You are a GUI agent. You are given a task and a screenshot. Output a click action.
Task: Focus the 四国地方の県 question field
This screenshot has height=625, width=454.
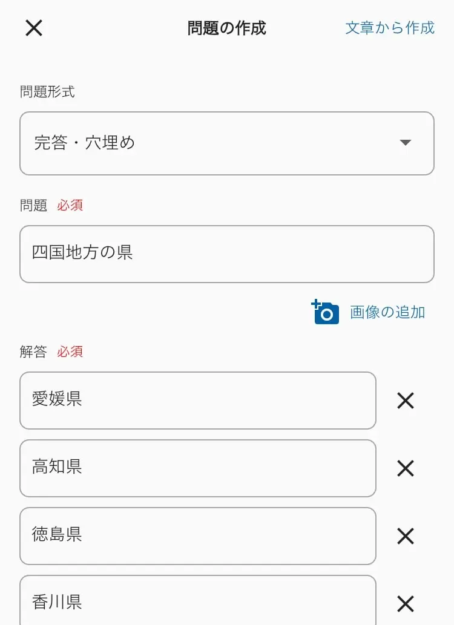[226, 254]
